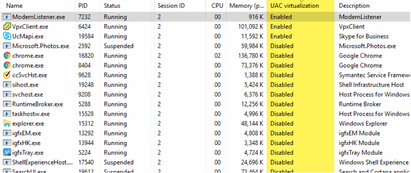Select the taskhostw.exe process
The image size is (411, 173).
point(206,114)
